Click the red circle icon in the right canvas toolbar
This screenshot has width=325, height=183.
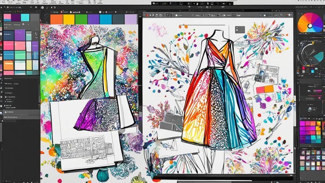147,15
